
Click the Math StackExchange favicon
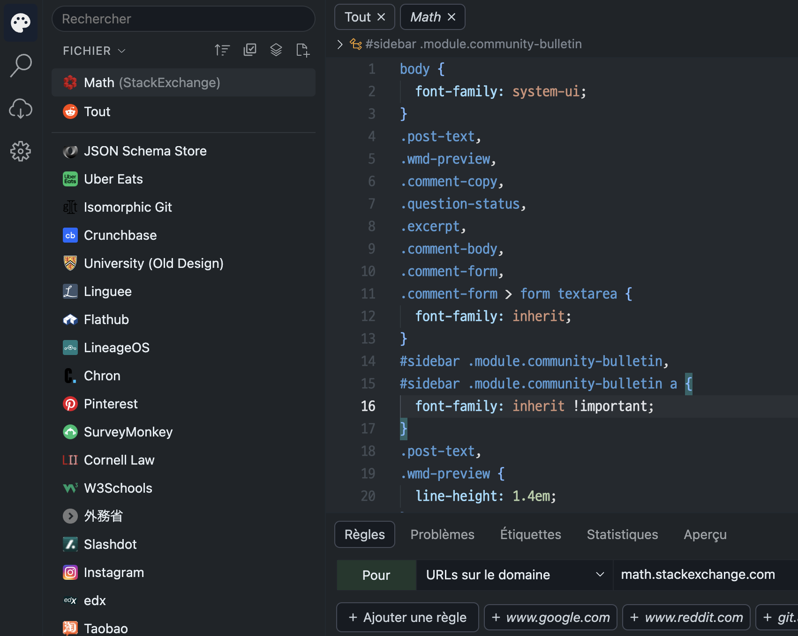tap(70, 83)
